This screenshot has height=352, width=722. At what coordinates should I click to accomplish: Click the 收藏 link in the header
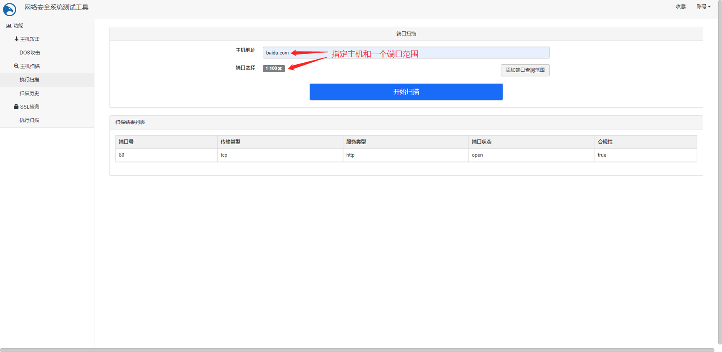[x=680, y=7]
